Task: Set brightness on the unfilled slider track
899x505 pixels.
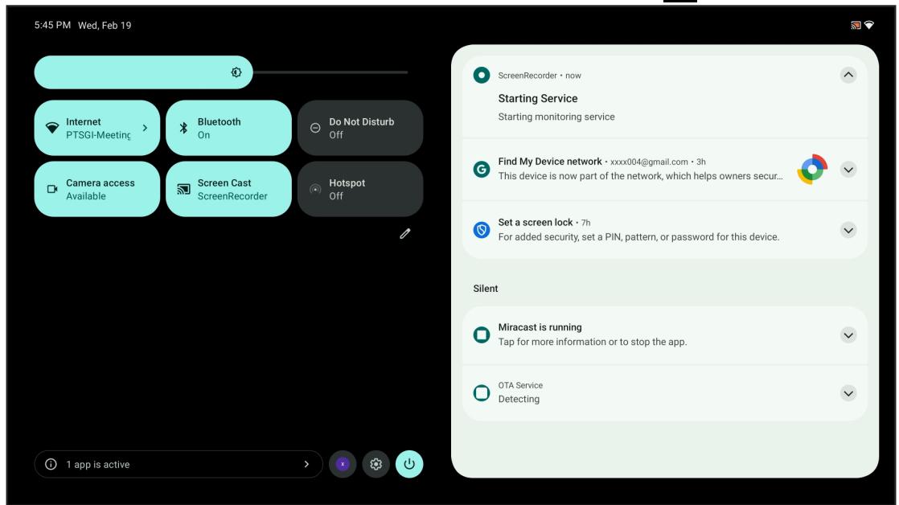Action: (x=330, y=72)
